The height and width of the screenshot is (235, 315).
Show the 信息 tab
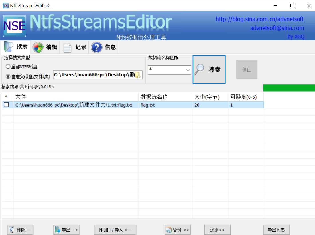103,47
